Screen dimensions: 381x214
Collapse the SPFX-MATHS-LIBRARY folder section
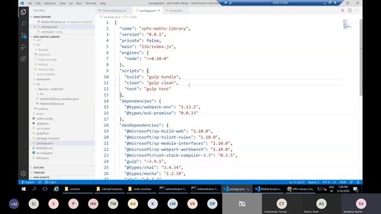click(x=46, y=37)
